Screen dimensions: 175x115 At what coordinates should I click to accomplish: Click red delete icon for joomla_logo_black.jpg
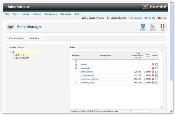153,79
